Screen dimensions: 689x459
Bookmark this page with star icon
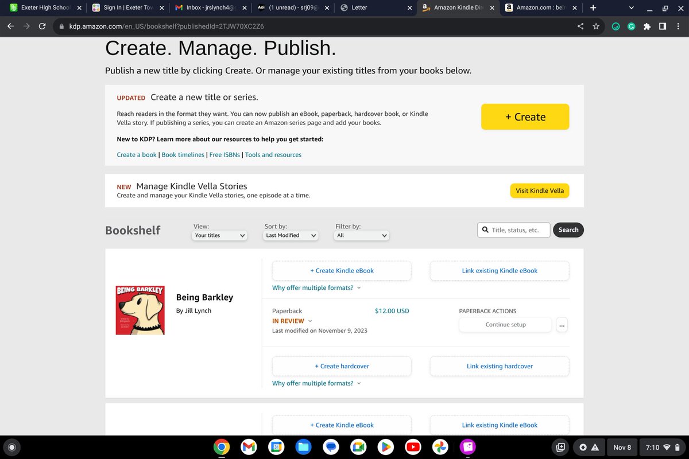(x=596, y=26)
